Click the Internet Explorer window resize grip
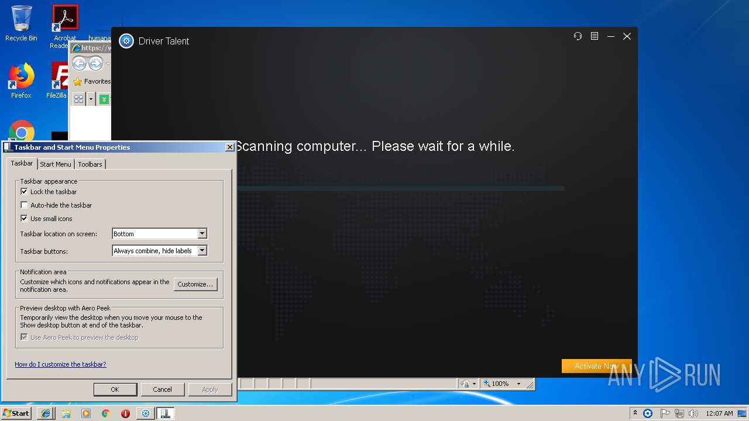The width and height of the screenshot is (749, 421). tap(530, 384)
